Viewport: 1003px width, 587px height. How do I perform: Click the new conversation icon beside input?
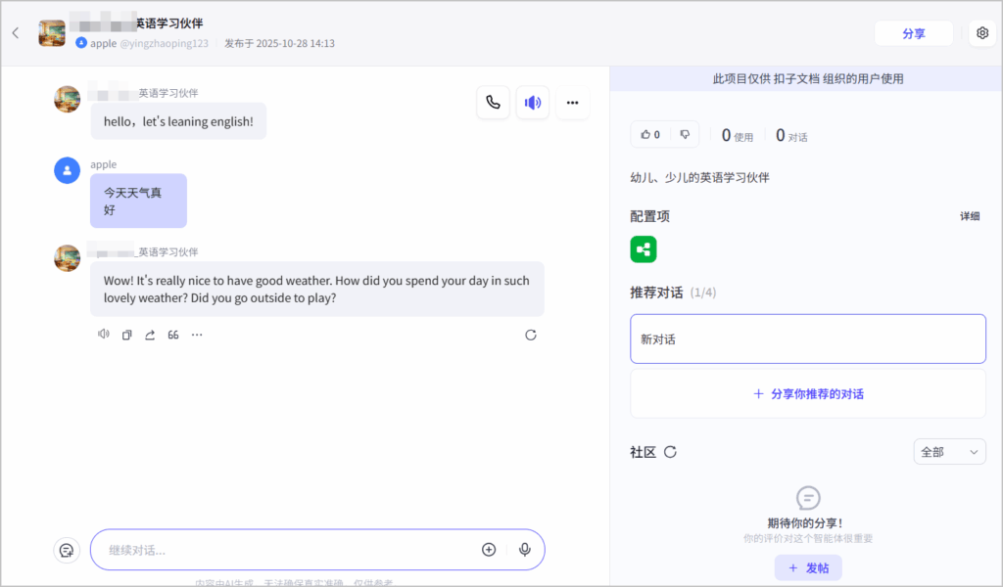pos(67,550)
